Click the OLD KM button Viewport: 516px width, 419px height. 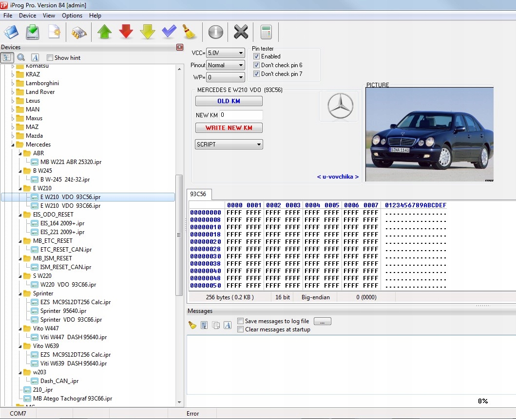coord(229,101)
